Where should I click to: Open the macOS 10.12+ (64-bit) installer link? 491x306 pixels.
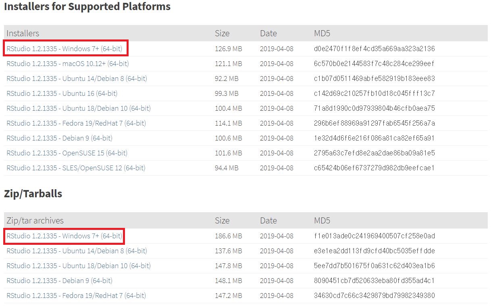[x=68, y=64]
